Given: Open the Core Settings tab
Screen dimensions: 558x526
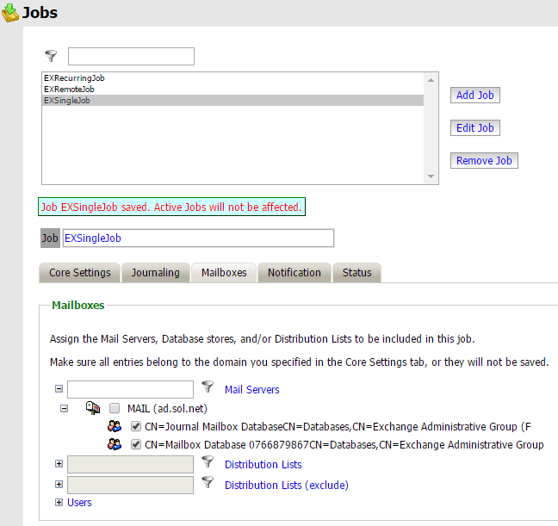Looking at the screenshot, I should [80, 273].
